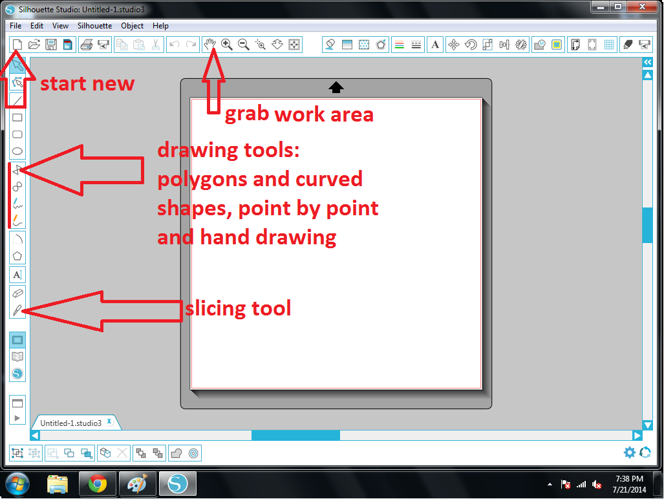Select the Rounded Rectangle tool
The height and width of the screenshot is (499, 664).
coord(17,134)
